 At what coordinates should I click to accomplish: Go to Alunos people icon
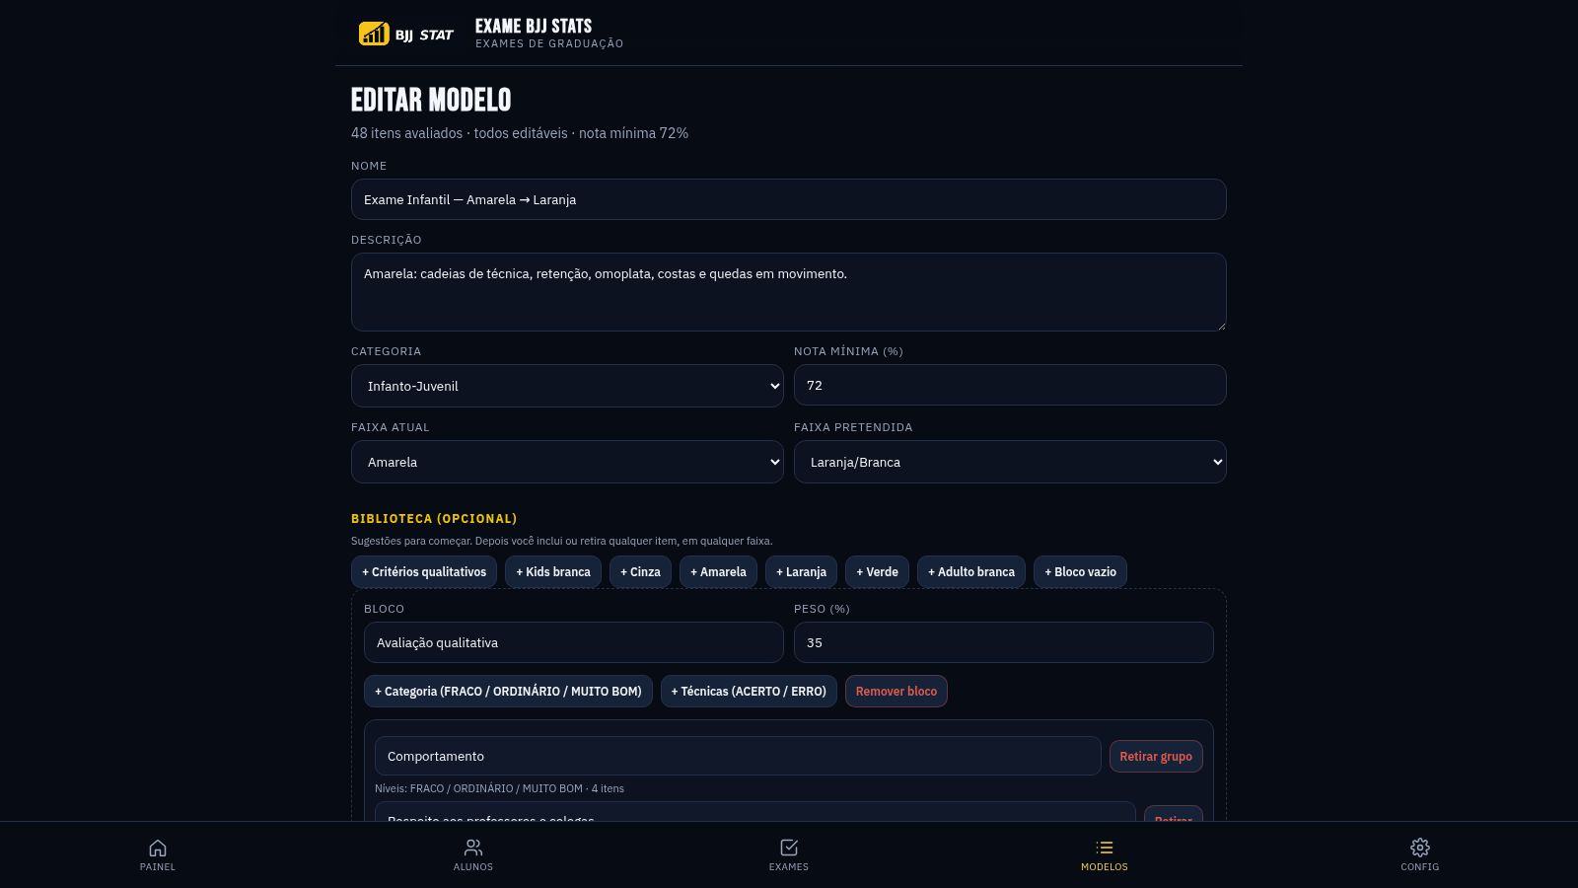pos(473,848)
